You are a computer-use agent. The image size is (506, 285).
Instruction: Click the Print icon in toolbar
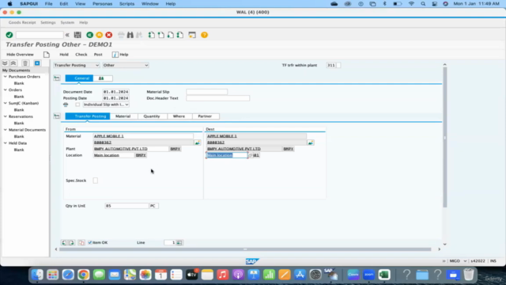121,35
